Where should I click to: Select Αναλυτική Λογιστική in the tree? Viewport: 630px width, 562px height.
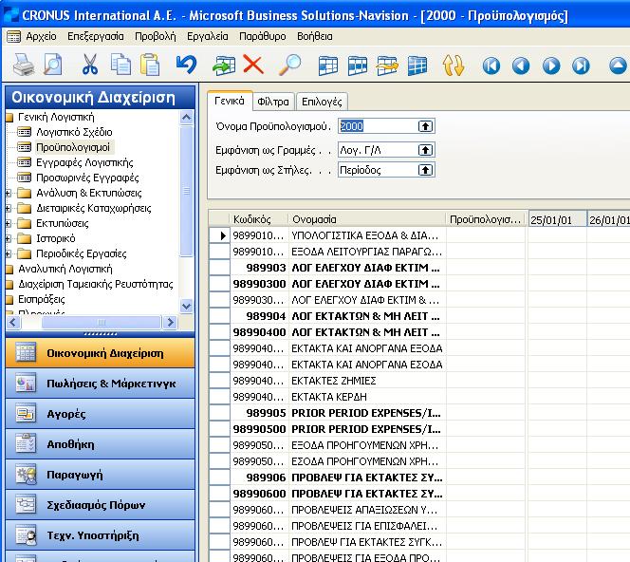click(x=65, y=269)
